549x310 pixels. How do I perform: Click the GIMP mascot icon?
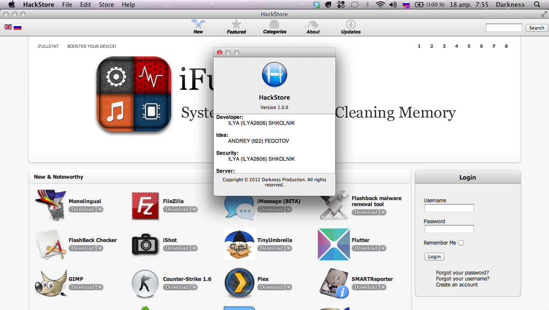point(51,283)
